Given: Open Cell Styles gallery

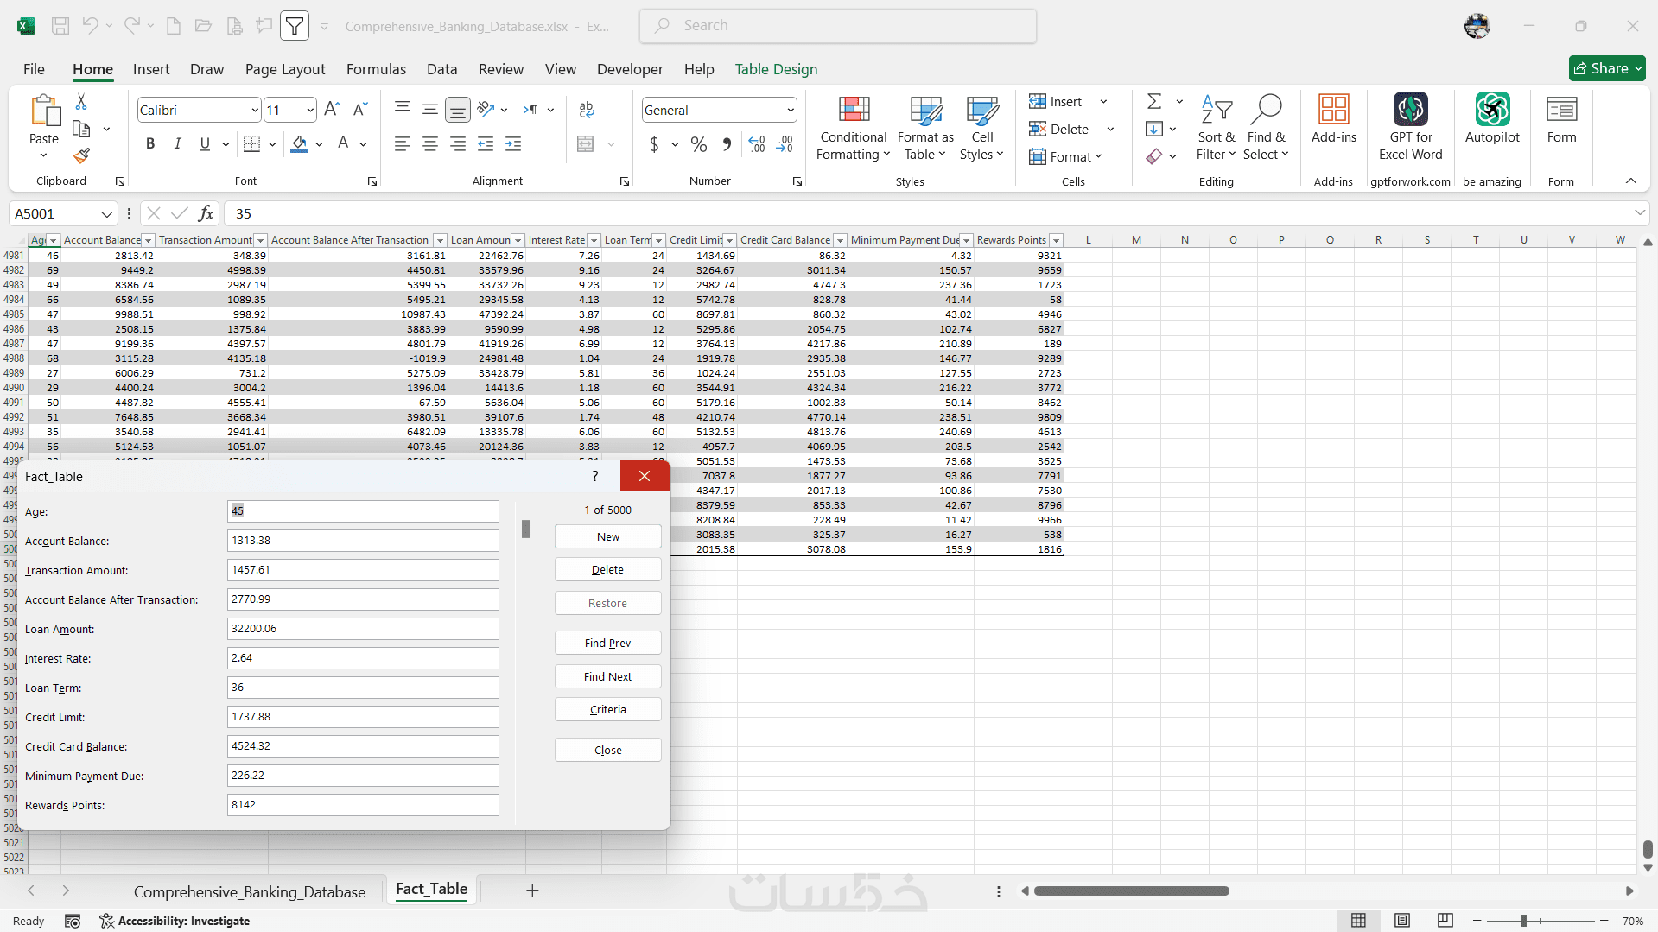Looking at the screenshot, I should pos(982,128).
